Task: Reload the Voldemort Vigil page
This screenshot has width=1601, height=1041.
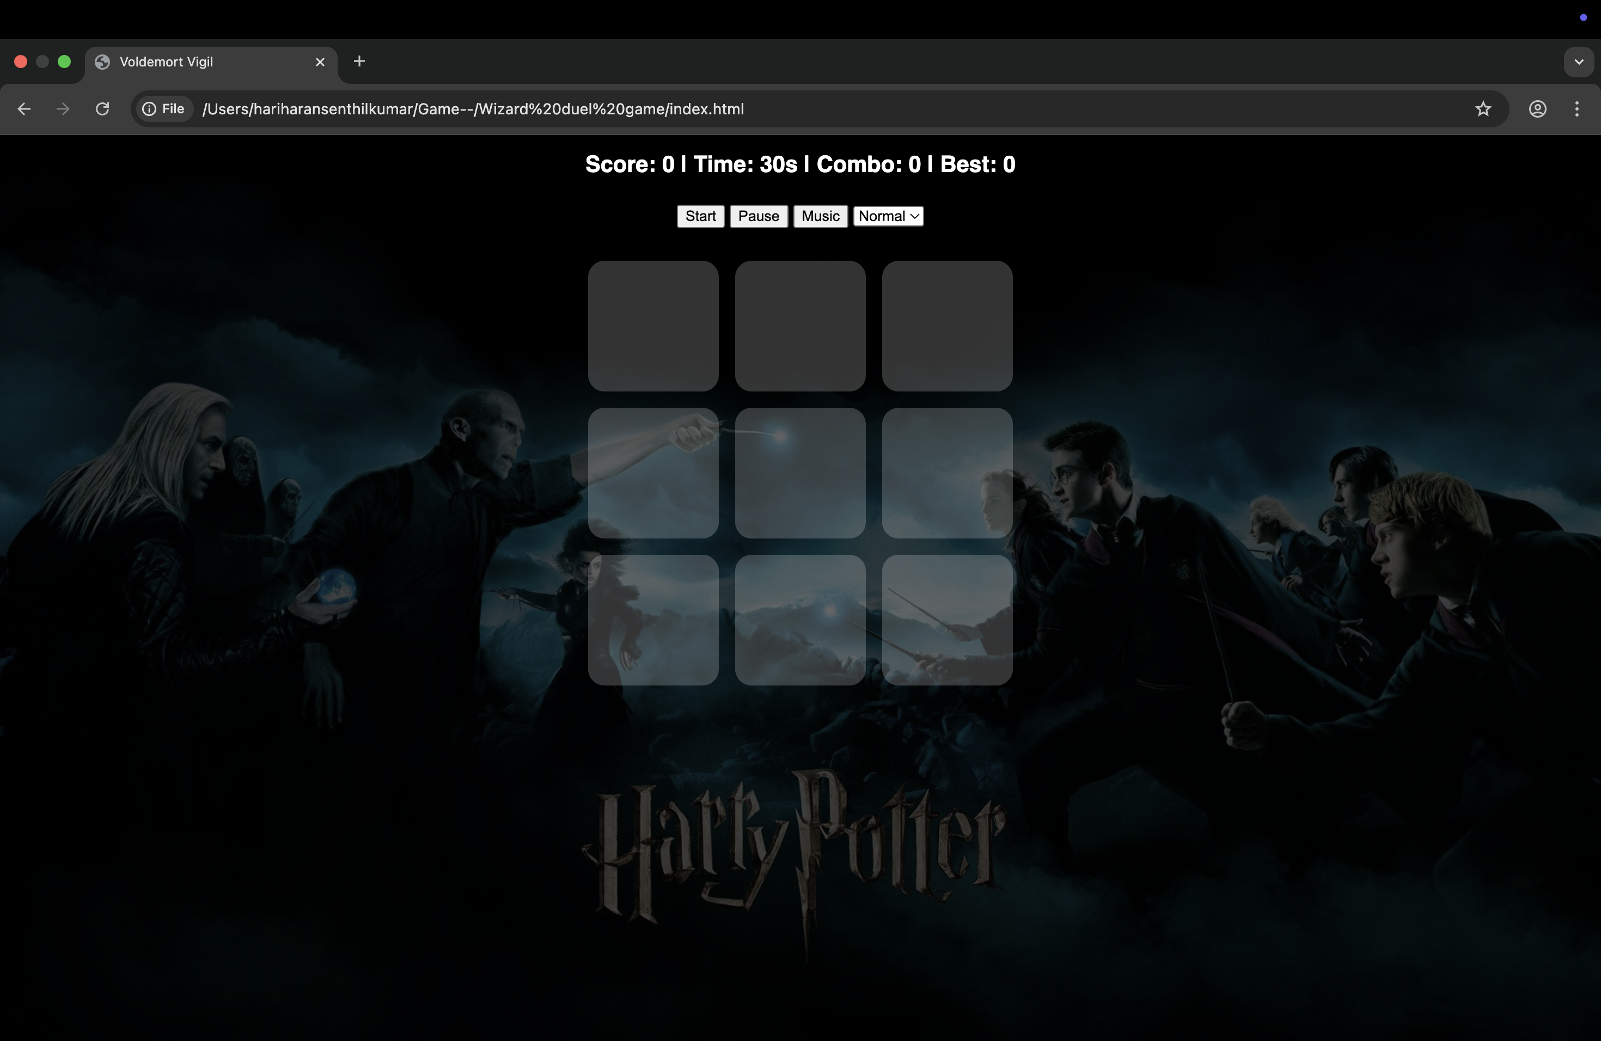Action: 102,109
